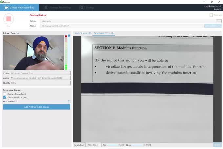223x149 pixels.
Task: Expand the Quality dropdown
Action: pos(40,83)
